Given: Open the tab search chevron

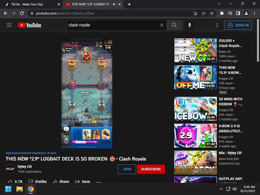Looking at the screenshot, I should 219,4.
